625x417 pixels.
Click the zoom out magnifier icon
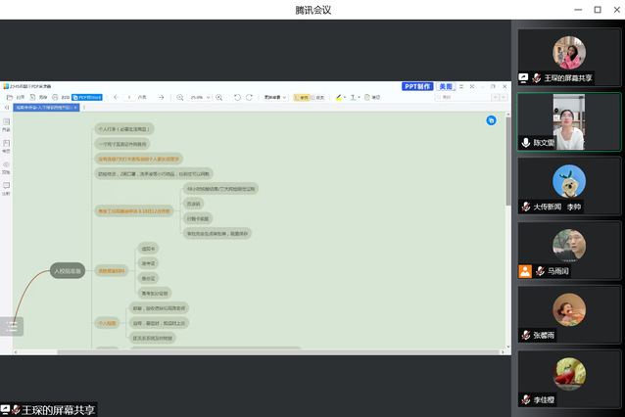tap(177, 97)
